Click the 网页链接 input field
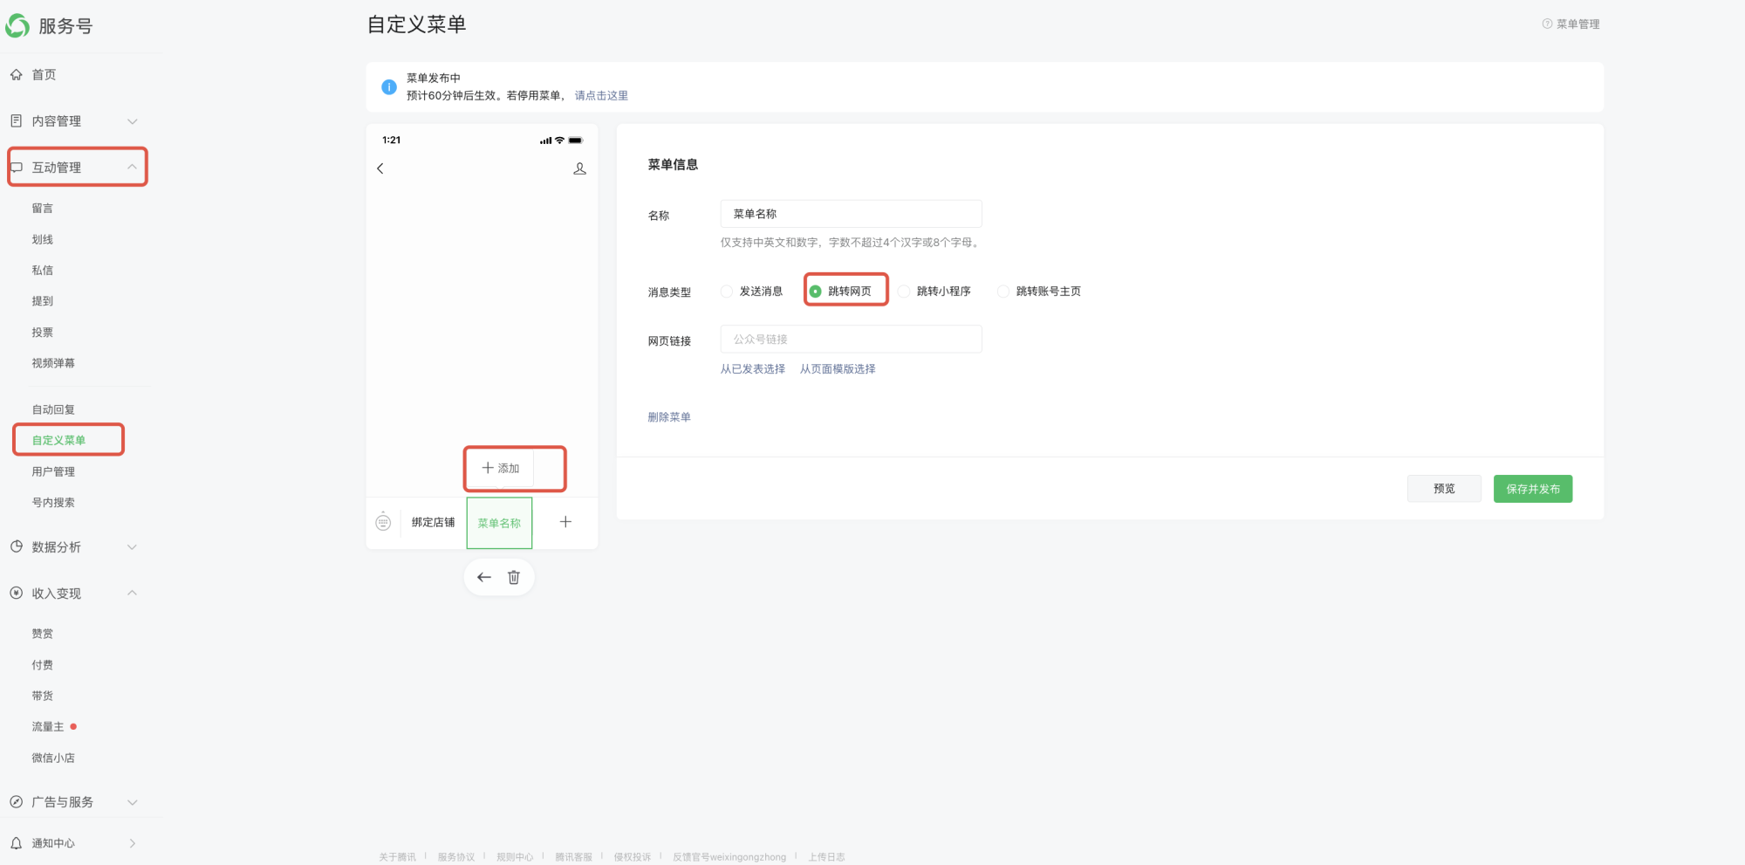The image size is (1745, 865). 851,340
